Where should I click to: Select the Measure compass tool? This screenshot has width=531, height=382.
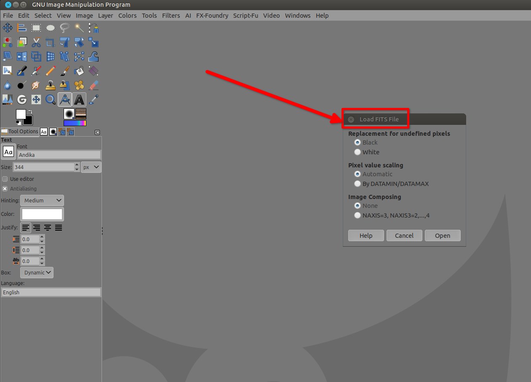(65, 100)
